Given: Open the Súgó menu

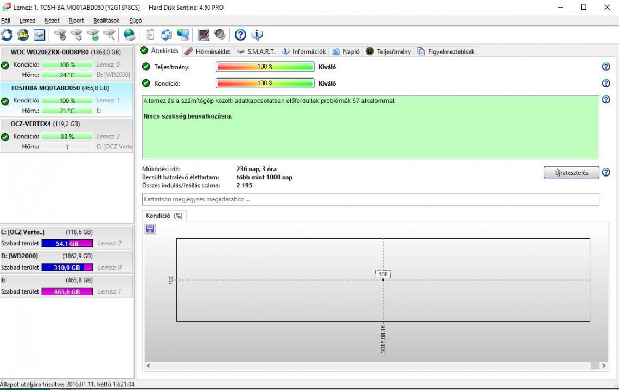Looking at the screenshot, I should [x=136, y=21].
